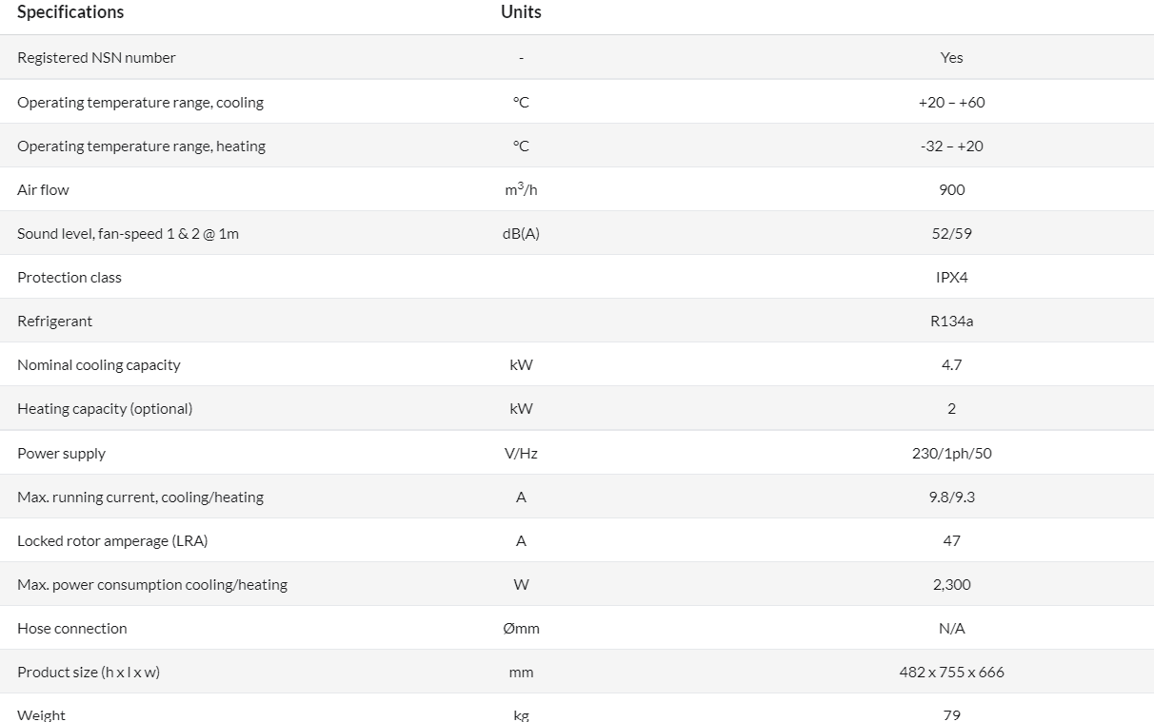Click the Locked rotor amperage (LRA) label
This screenshot has width=1154, height=722.
(112, 540)
